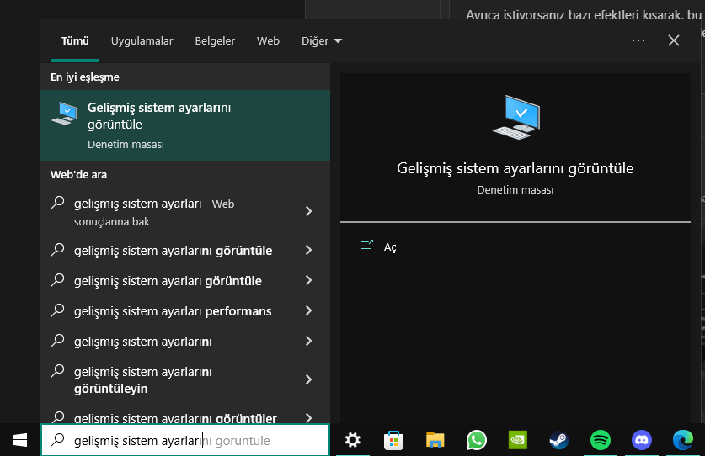The width and height of the screenshot is (705, 456).
Task: Click the Aç action in preview pane
Action: pyautogui.click(x=390, y=247)
